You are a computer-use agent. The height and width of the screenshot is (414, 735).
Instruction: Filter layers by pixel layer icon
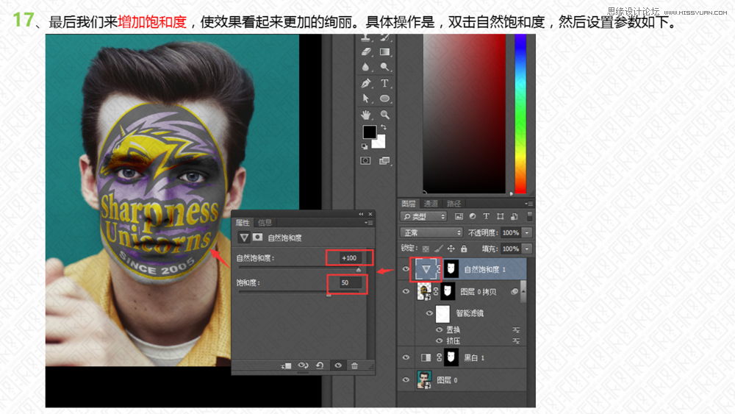pos(459,217)
